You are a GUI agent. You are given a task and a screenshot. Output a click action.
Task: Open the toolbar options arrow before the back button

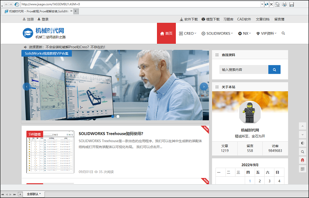tap(2, 6)
